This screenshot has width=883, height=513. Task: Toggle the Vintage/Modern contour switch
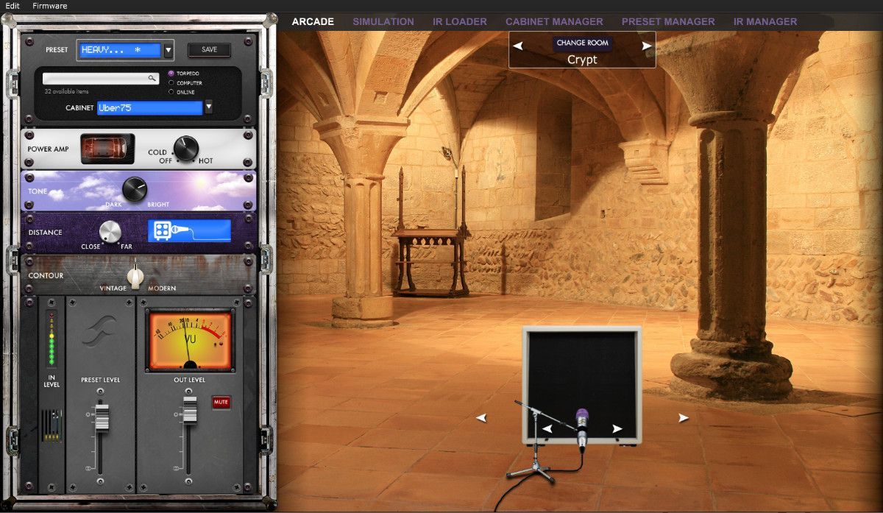click(x=135, y=276)
